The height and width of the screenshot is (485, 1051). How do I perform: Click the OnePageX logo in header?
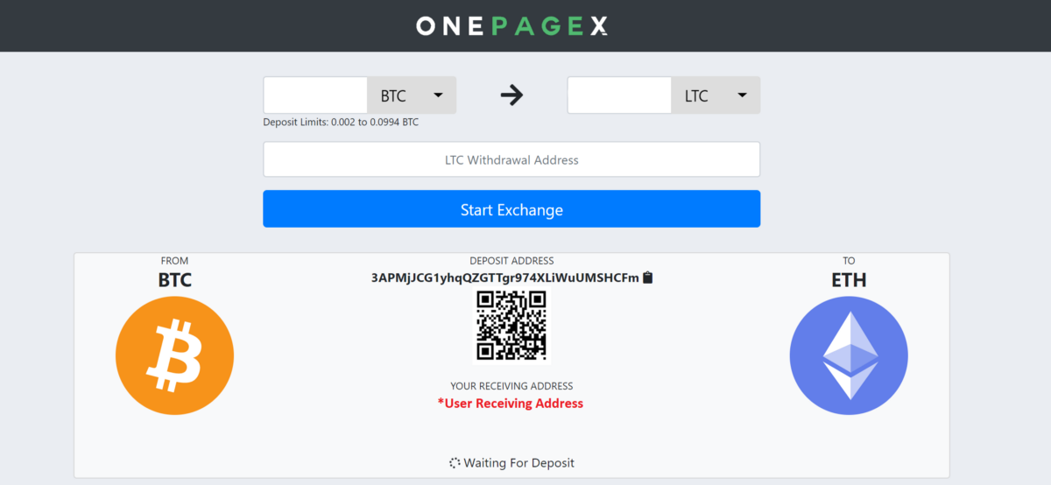click(x=511, y=26)
